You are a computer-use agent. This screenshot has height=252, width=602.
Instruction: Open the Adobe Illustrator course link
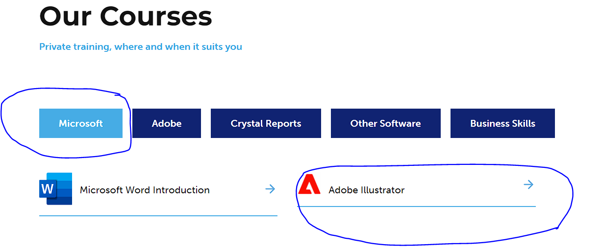(367, 190)
